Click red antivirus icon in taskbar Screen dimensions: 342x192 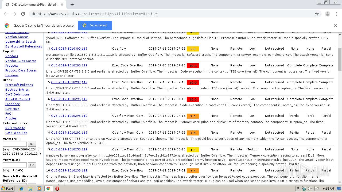(57, 189)
